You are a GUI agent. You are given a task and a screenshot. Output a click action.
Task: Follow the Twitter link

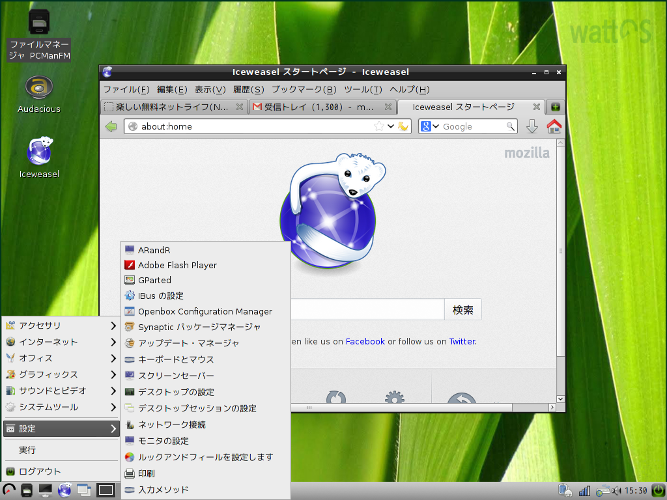pos(462,341)
